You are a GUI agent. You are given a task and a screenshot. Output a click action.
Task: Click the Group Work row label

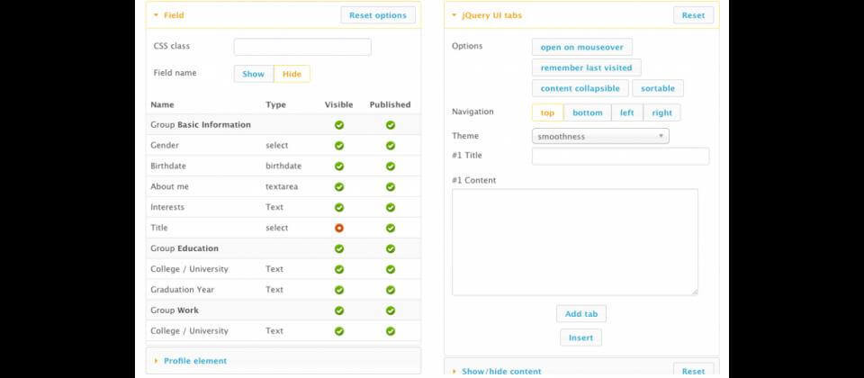tap(175, 310)
